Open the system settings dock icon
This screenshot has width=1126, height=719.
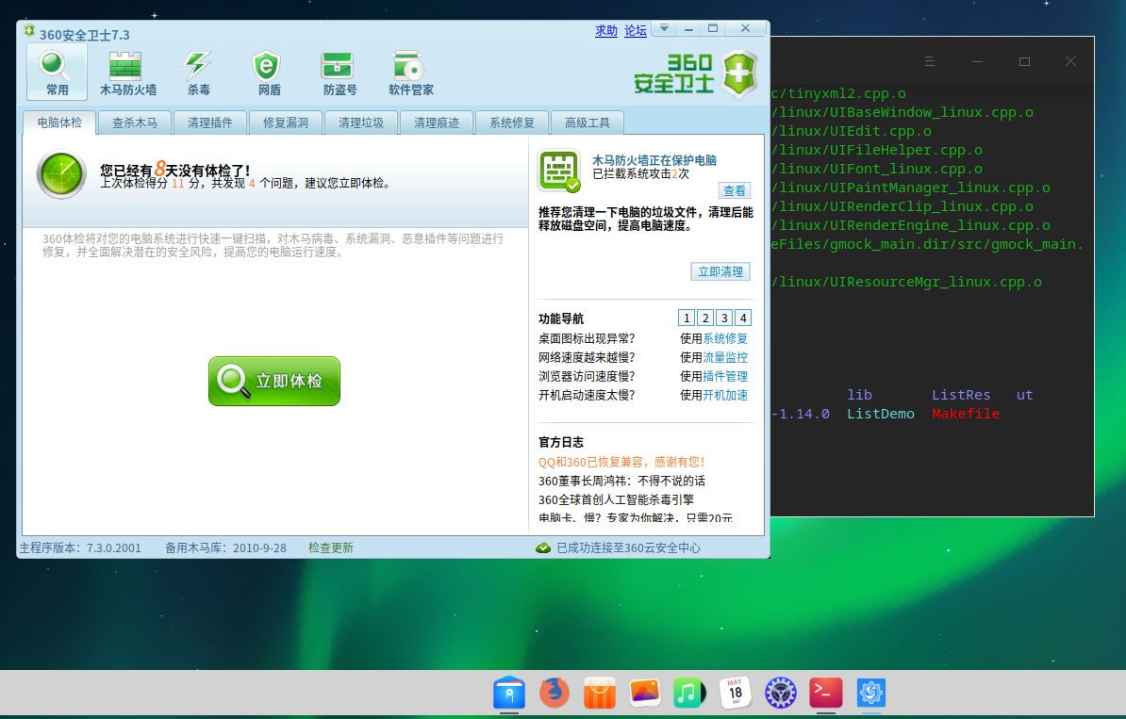781,693
